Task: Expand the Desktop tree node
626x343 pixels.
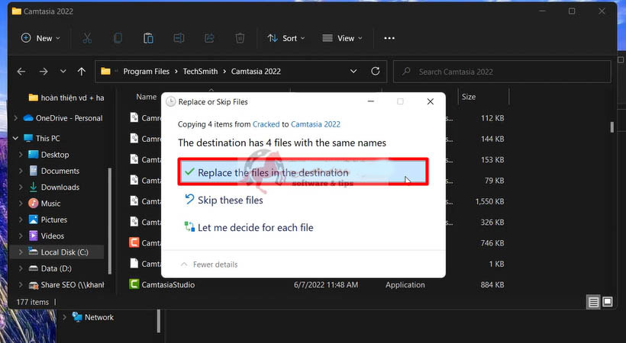Action: 21,155
